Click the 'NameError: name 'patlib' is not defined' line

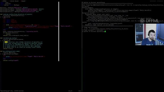[x=99, y=25]
